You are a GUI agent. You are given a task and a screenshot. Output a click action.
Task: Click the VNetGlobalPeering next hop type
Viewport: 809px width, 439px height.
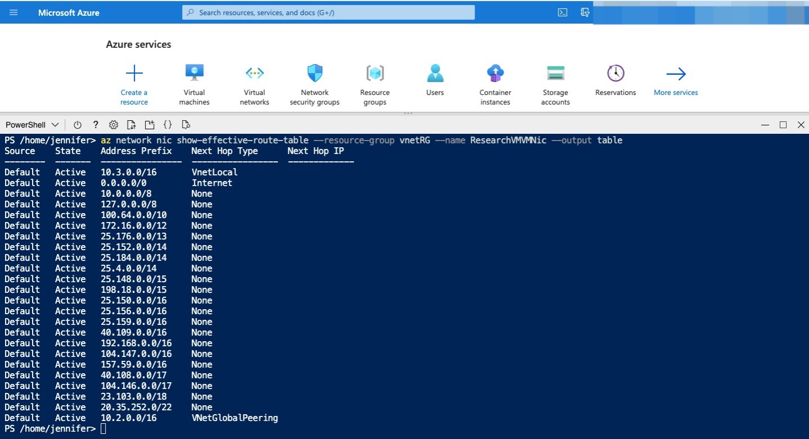(x=235, y=418)
